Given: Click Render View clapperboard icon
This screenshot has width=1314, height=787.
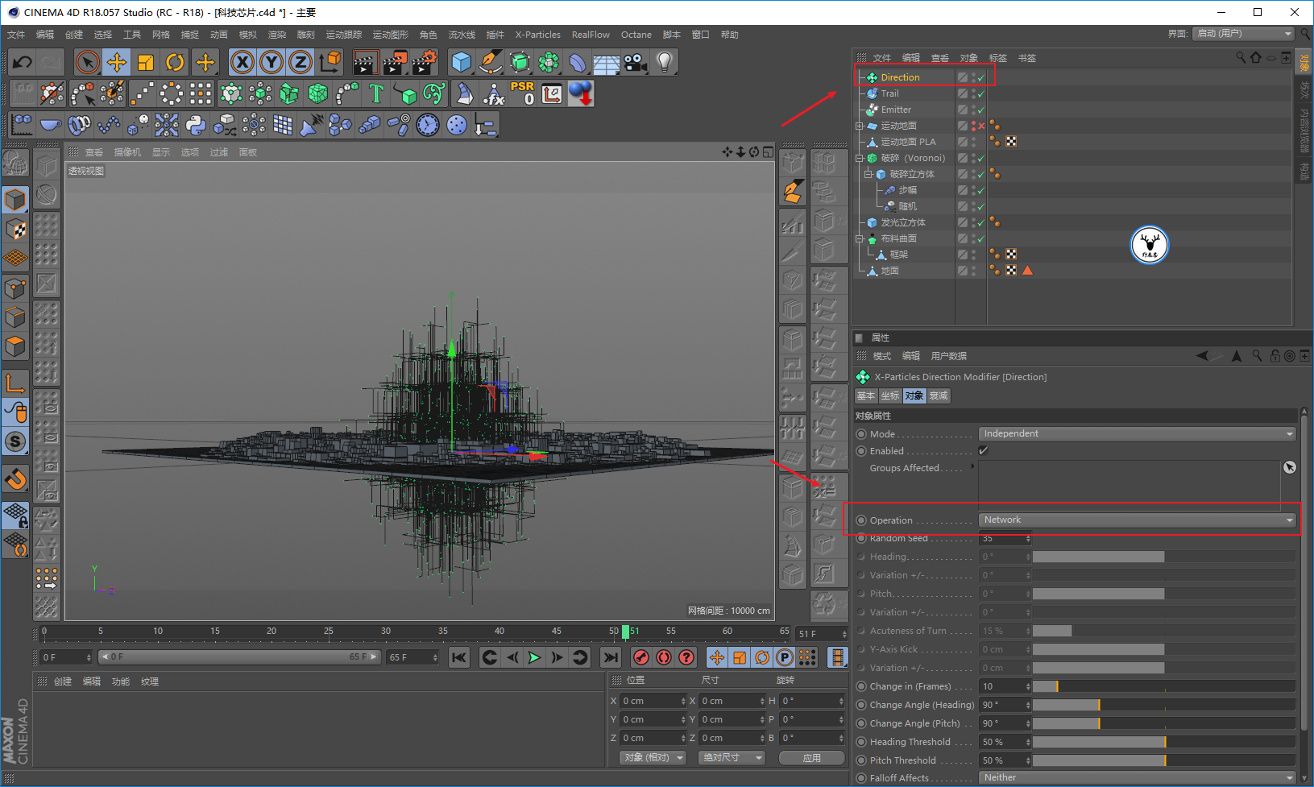Looking at the screenshot, I should pos(366,62).
